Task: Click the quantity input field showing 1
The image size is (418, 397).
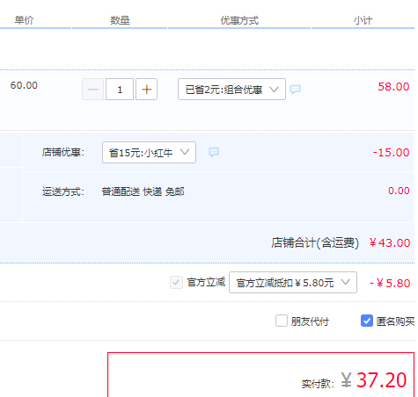Action: (120, 90)
